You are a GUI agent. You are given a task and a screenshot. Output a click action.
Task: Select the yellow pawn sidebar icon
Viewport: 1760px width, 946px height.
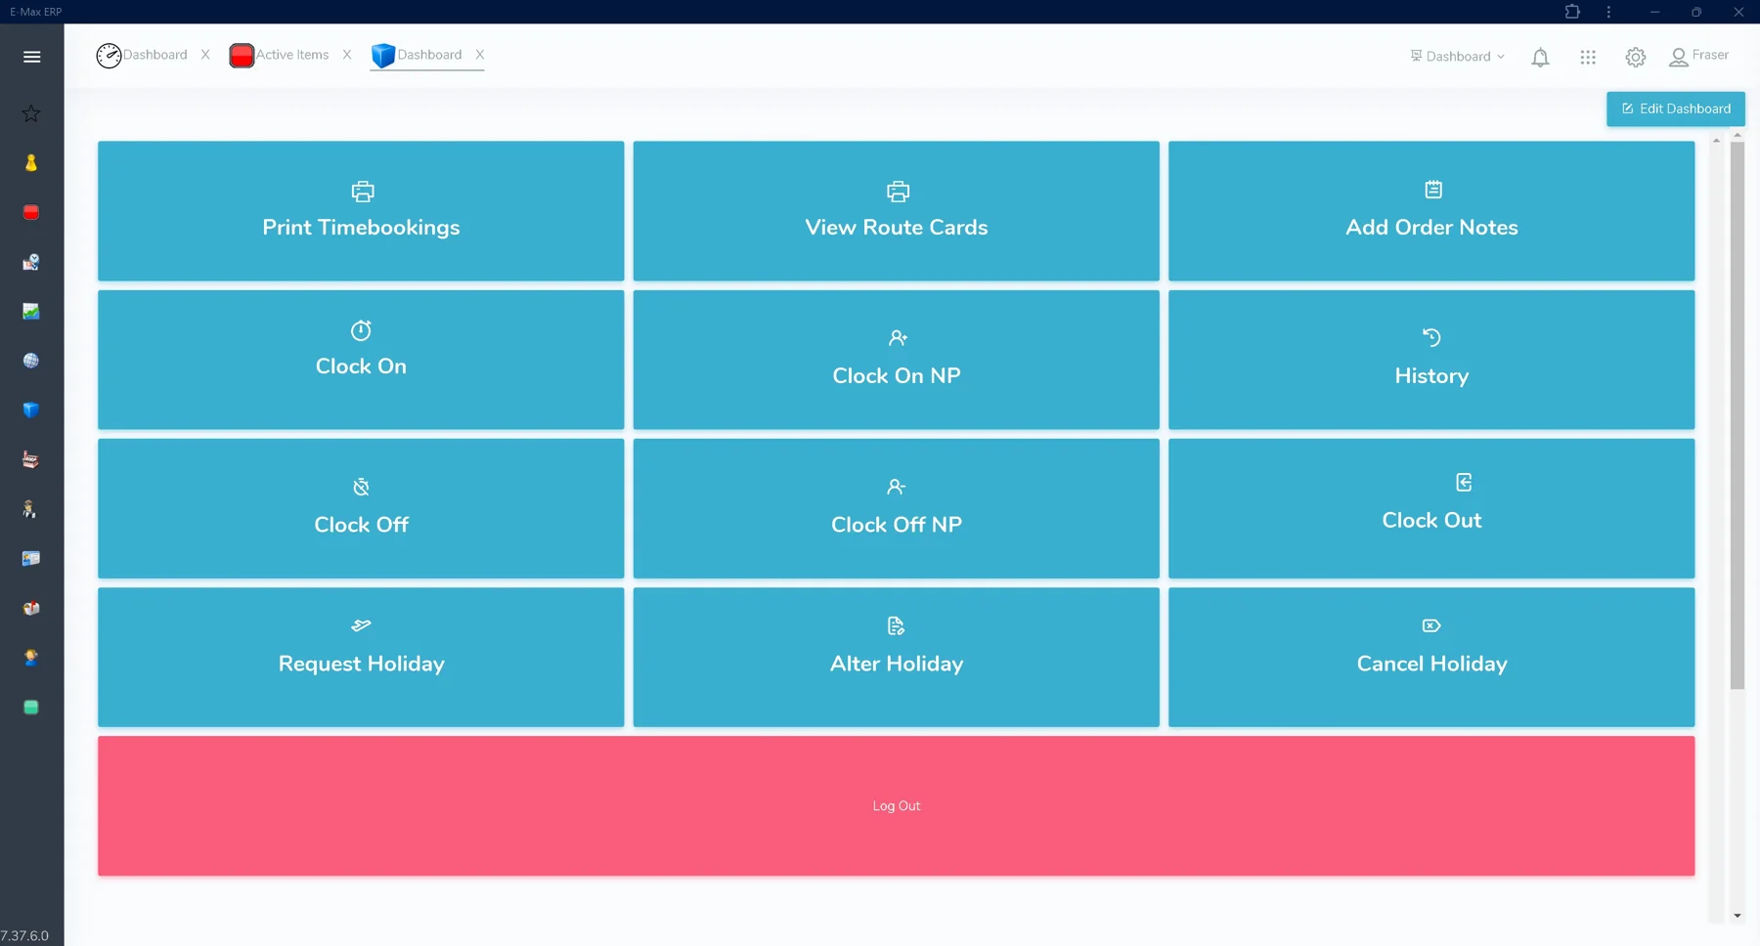31,163
